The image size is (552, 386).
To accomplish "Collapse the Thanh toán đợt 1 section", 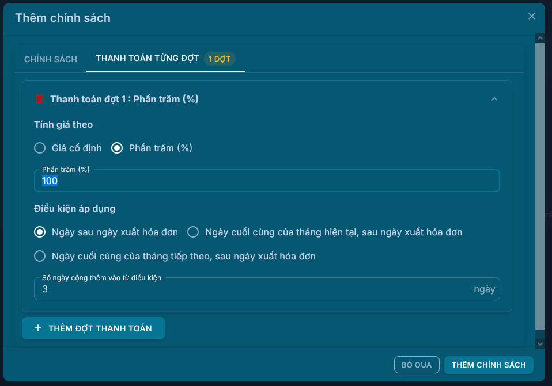I will point(494,99).
